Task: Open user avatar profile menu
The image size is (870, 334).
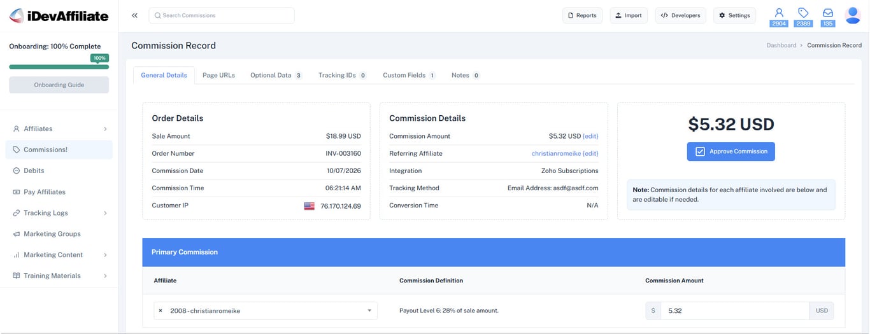Action: tap(853, 15)
